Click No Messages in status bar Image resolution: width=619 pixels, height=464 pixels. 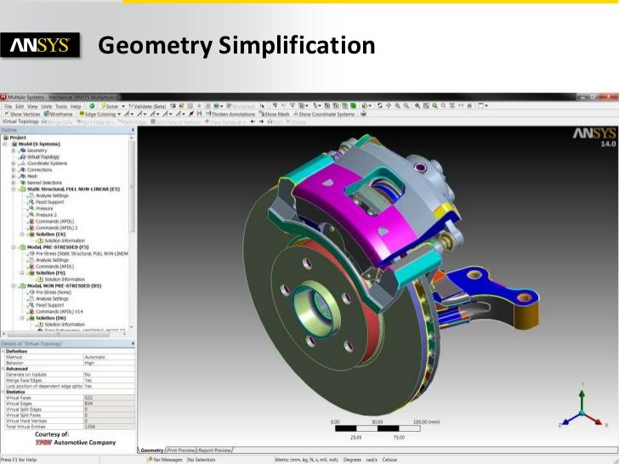click(164, 460)
